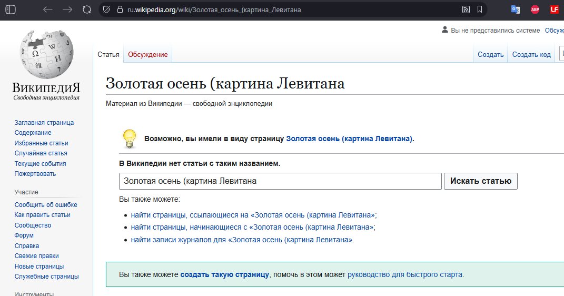Click the browser back arrow
Image resolution: width=564 pixels, height=296 pixels.
[x=48, y=9]
